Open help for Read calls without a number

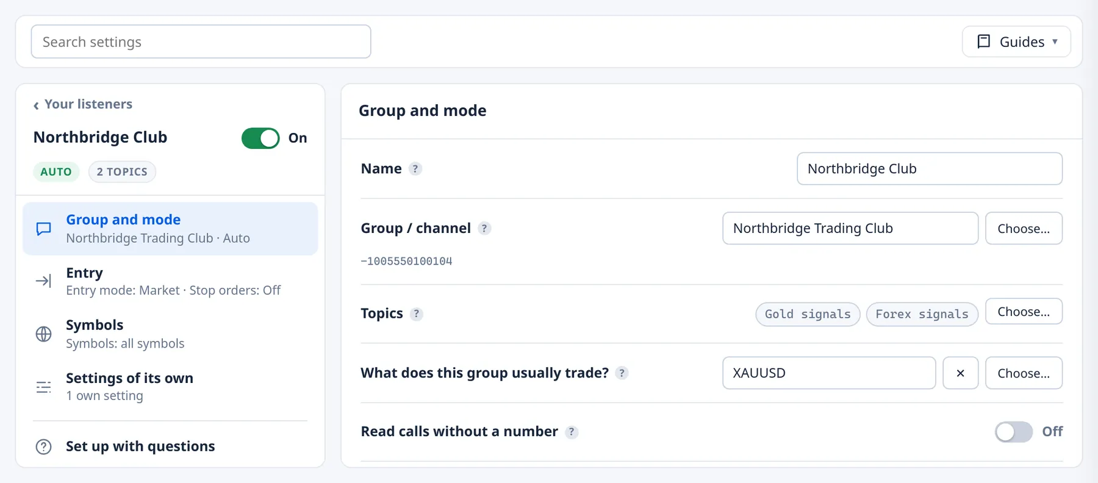pyautogui.click(x=572, y=432)
